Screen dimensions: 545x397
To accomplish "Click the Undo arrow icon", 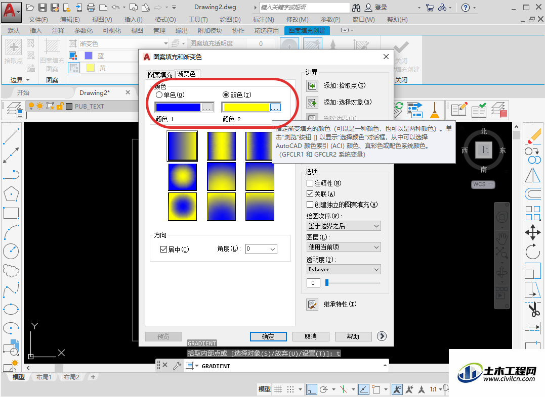I will coord(115,7).
